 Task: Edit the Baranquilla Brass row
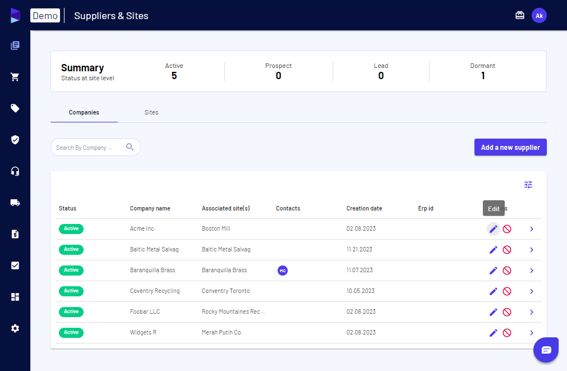coord(493,271)
